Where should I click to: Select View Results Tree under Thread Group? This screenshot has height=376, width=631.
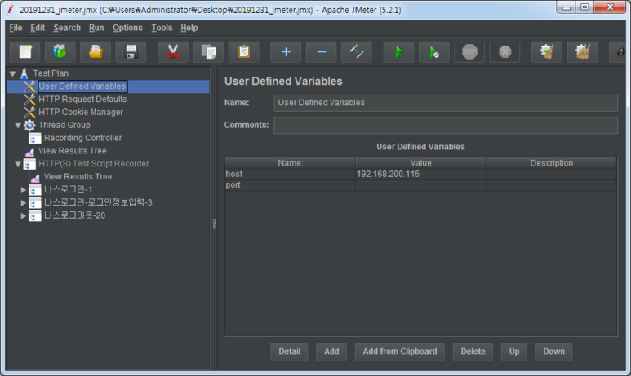click(73, 151)
